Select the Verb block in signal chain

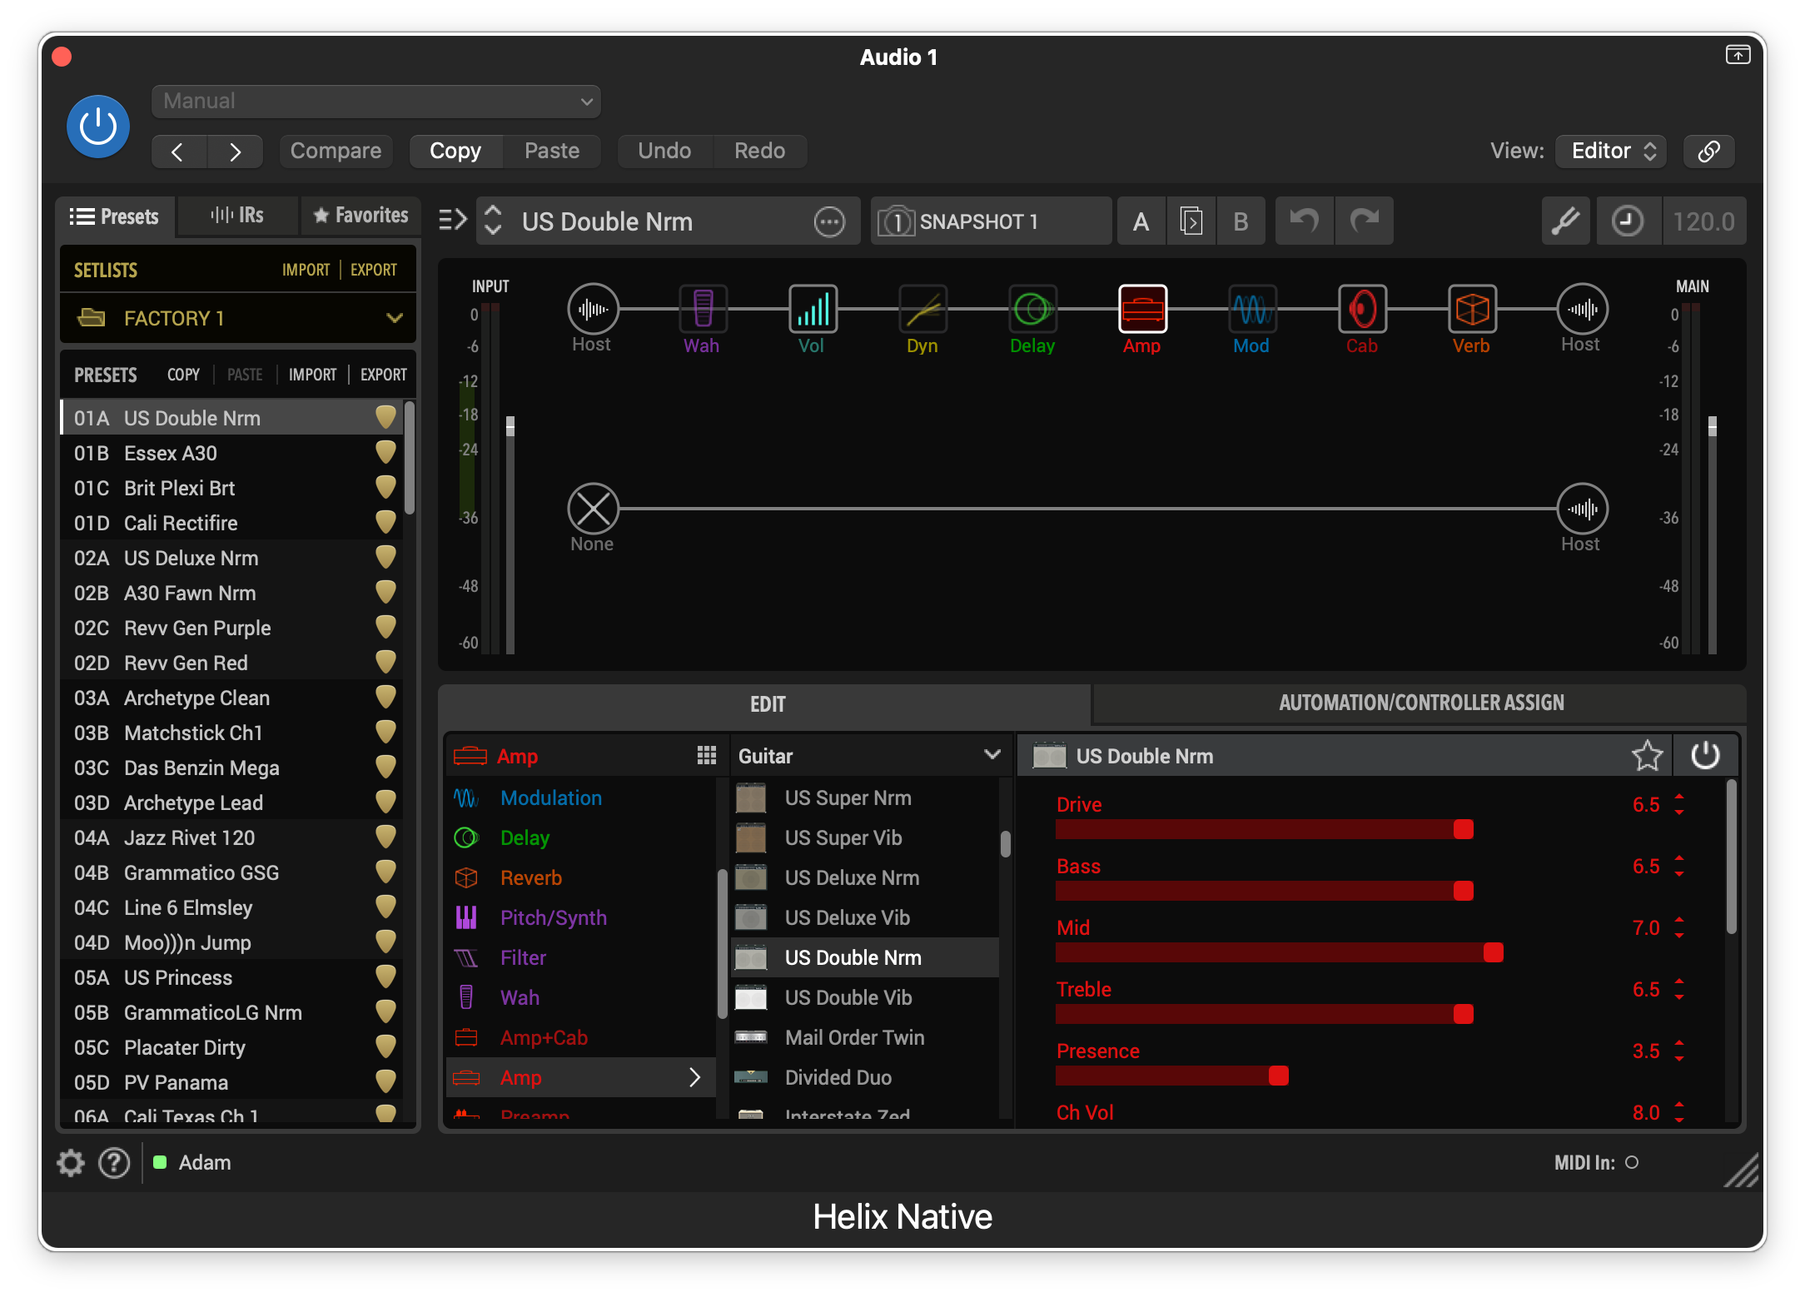tap(1472, 309)
